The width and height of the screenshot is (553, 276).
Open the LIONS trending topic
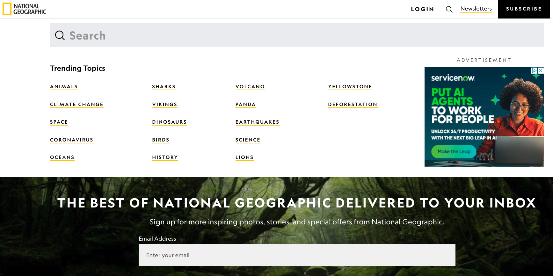click(244, 157)
